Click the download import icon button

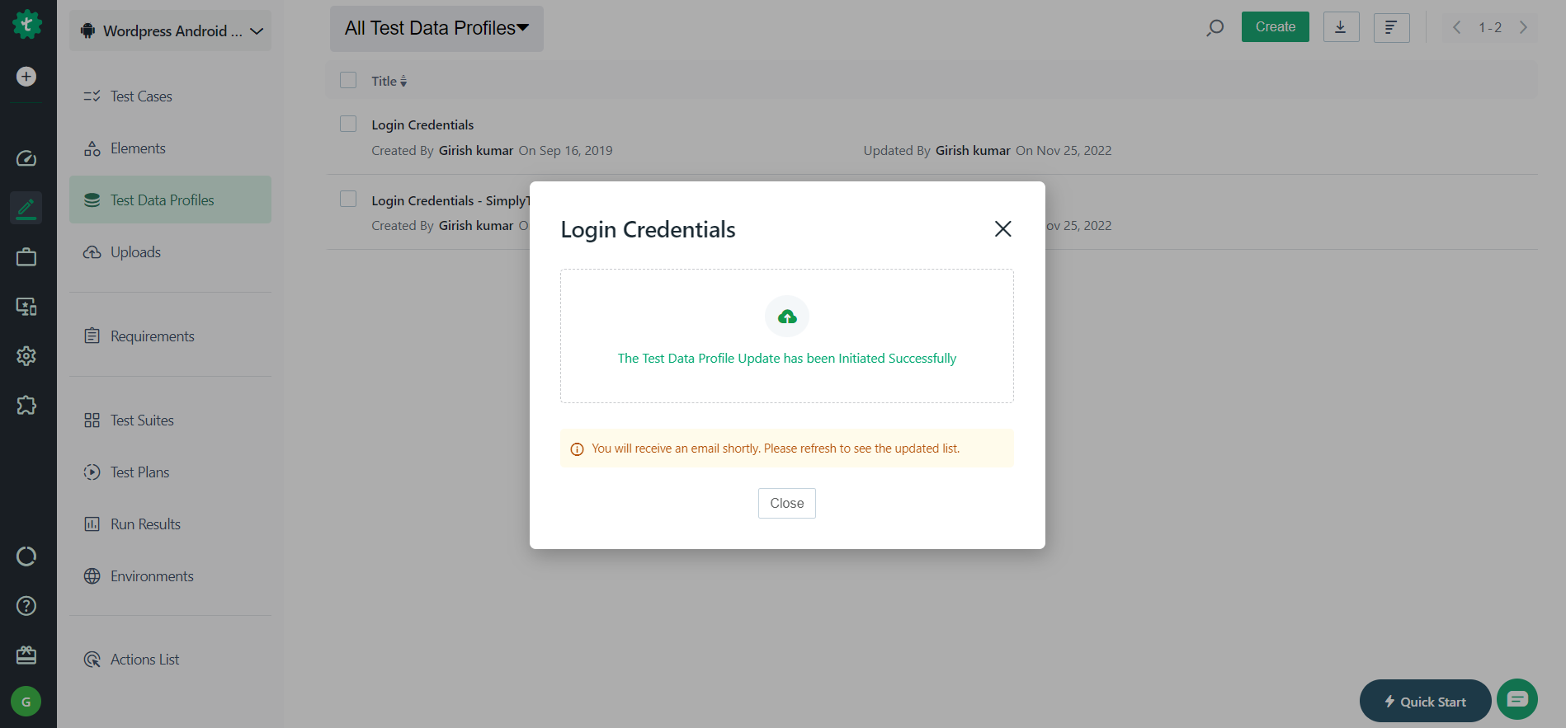coord(1341,27)
